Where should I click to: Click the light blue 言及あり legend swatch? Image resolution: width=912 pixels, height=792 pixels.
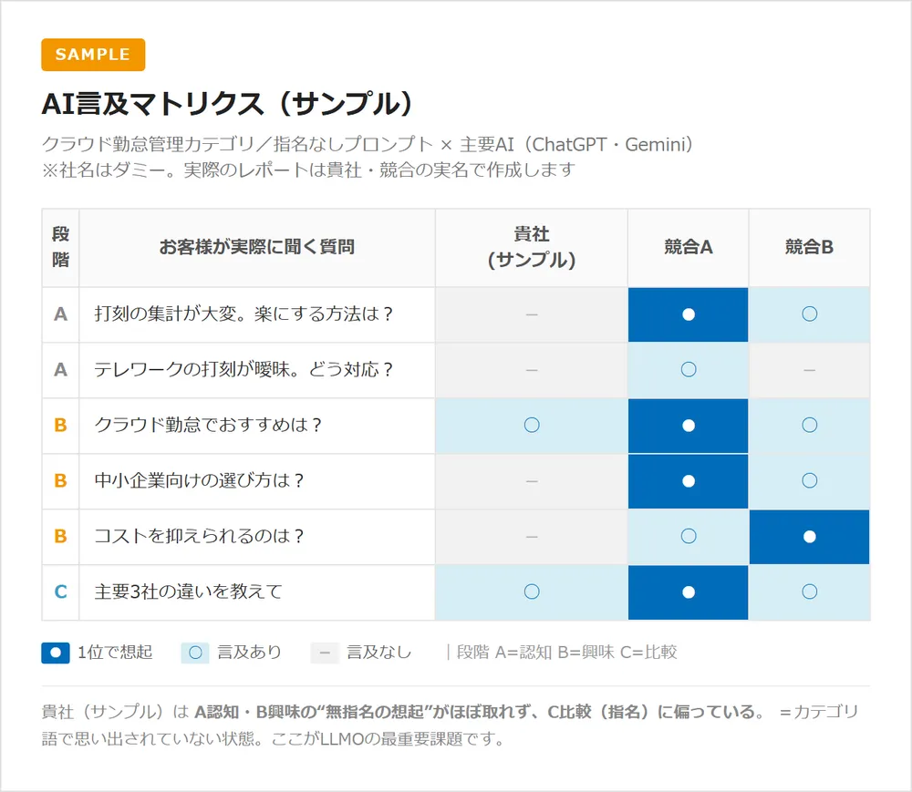point(195,653)
